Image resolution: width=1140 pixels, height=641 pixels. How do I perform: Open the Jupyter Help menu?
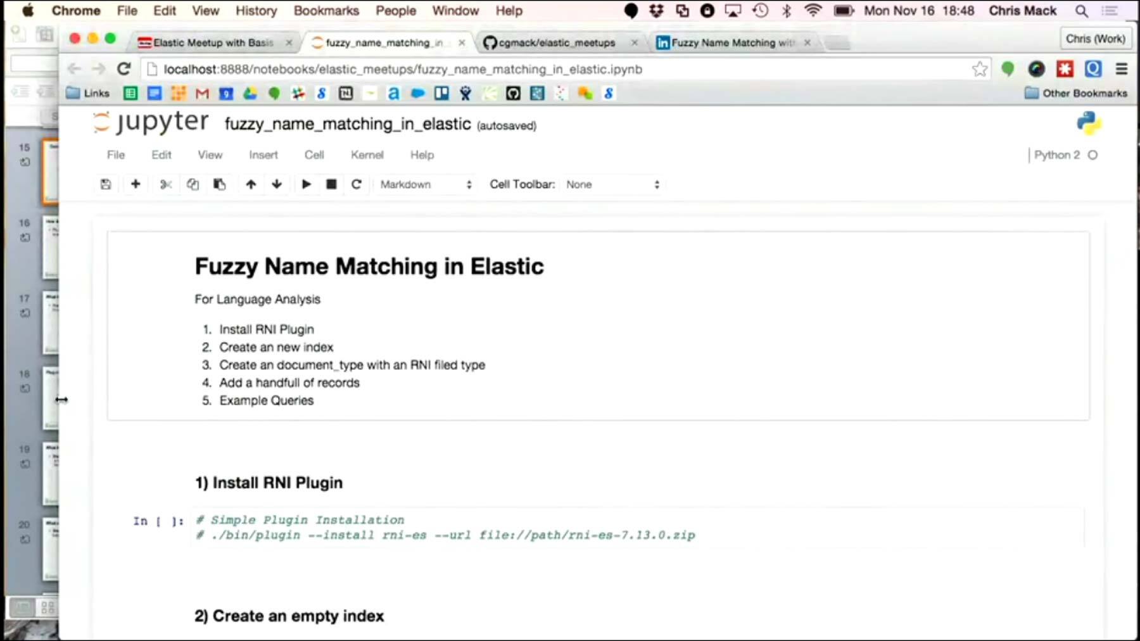(x=422, y=155)
